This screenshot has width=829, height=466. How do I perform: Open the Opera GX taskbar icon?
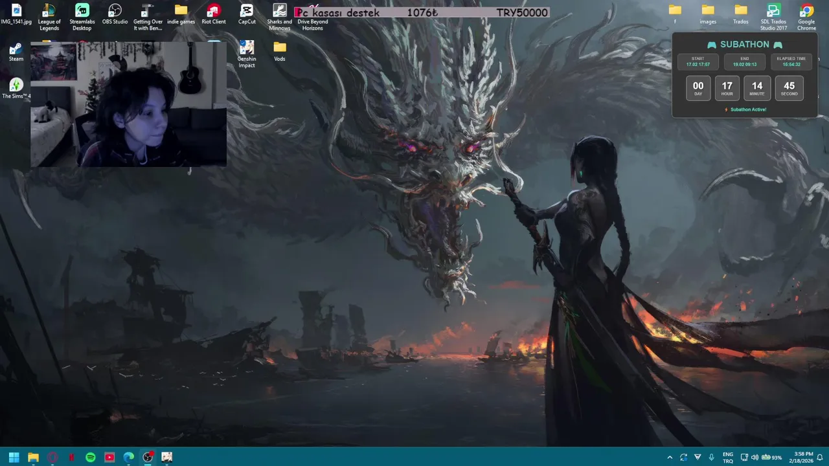[x=52, y=457]
